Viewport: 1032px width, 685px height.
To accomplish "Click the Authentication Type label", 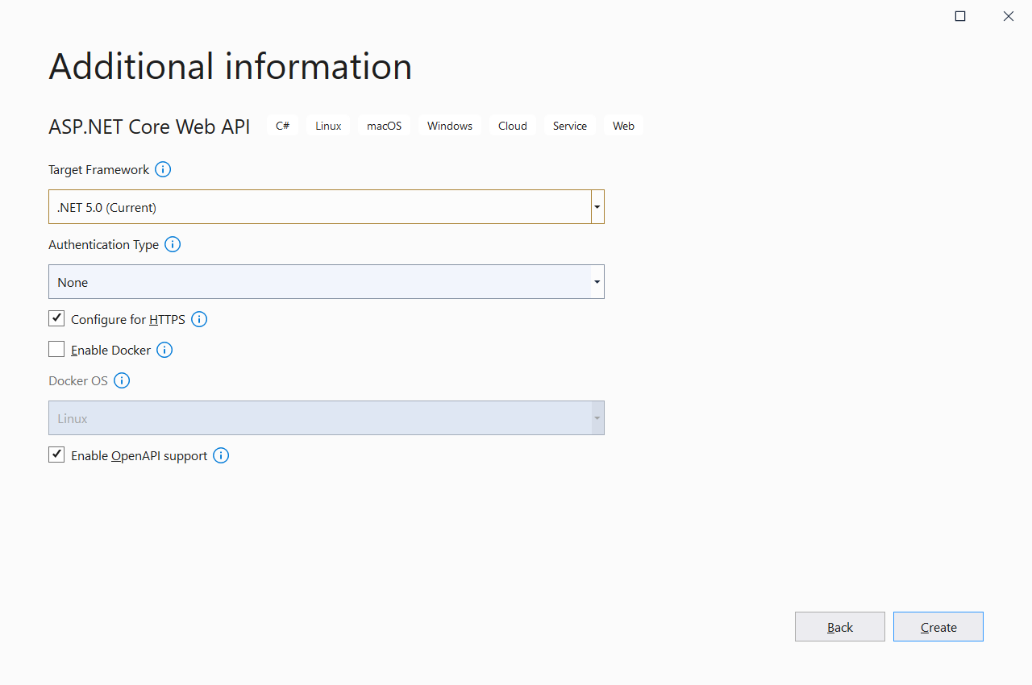I will [x=103, y=244].
